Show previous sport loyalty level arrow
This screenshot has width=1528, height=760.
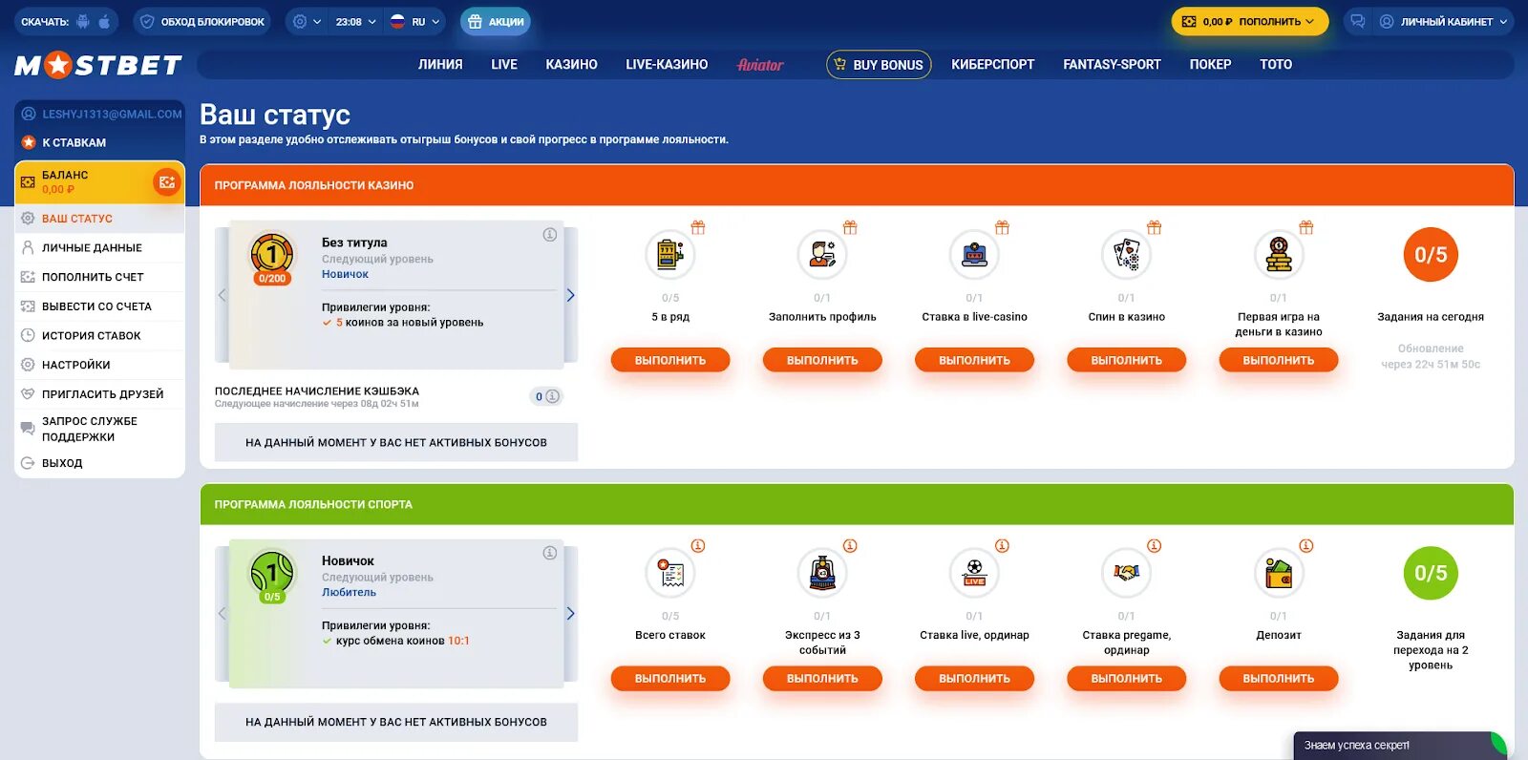point(222,613)
